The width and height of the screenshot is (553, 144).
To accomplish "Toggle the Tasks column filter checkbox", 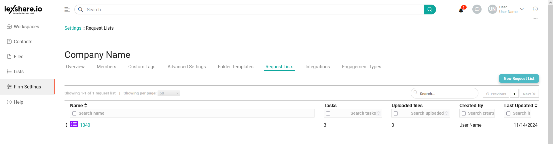I will pos(328,113).
